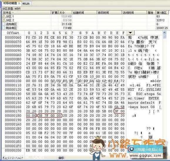Click the 3F byte in row 00000170
This screenshot has height=161, width=170.
(x=117, y=111)
